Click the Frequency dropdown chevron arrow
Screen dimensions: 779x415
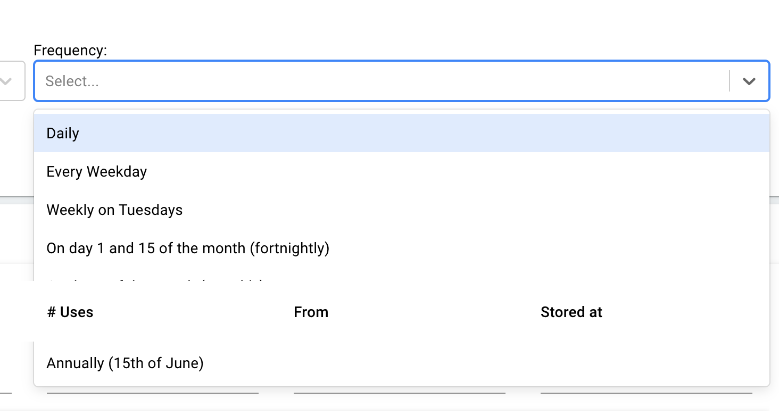pyautogui.click(x=749, y=81)
